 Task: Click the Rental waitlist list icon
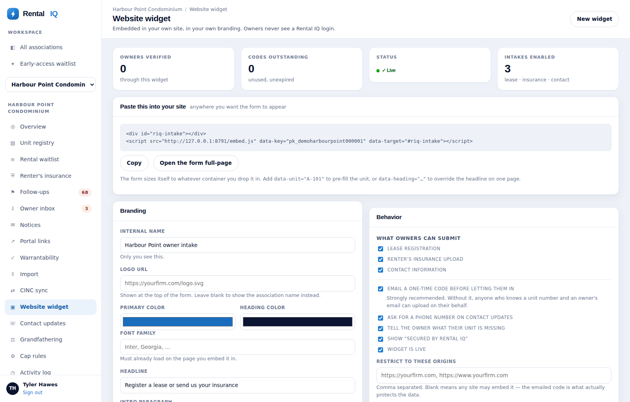[13, 160]
